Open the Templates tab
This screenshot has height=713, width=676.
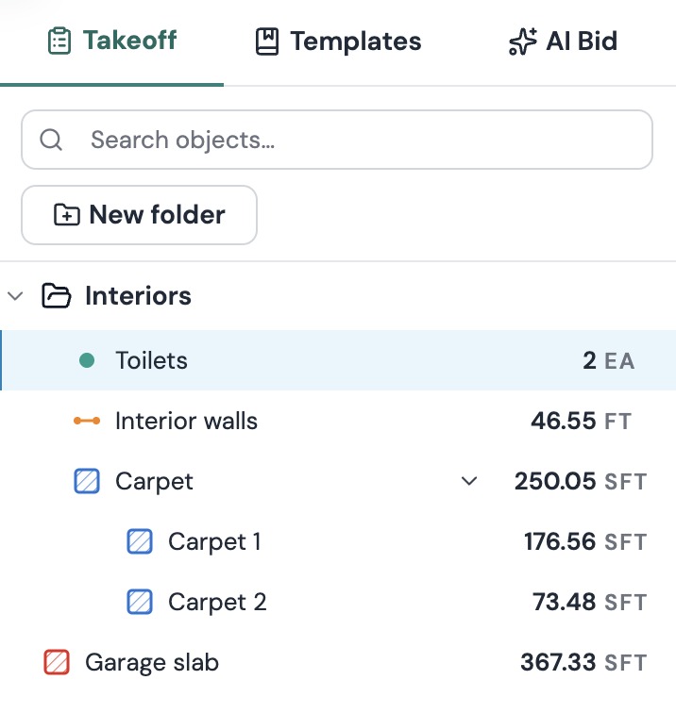click(338, 41)
